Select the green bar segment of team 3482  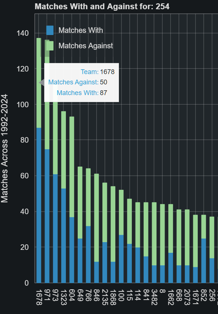coord(154,234)
